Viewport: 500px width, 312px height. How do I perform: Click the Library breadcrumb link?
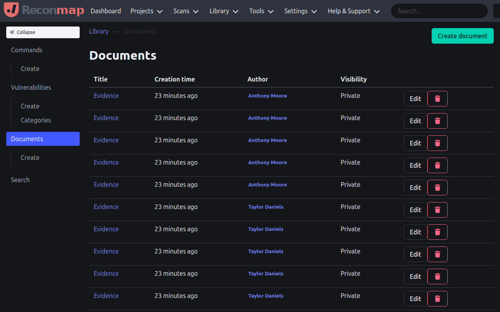pyautogui.click(x=98, y=31)
